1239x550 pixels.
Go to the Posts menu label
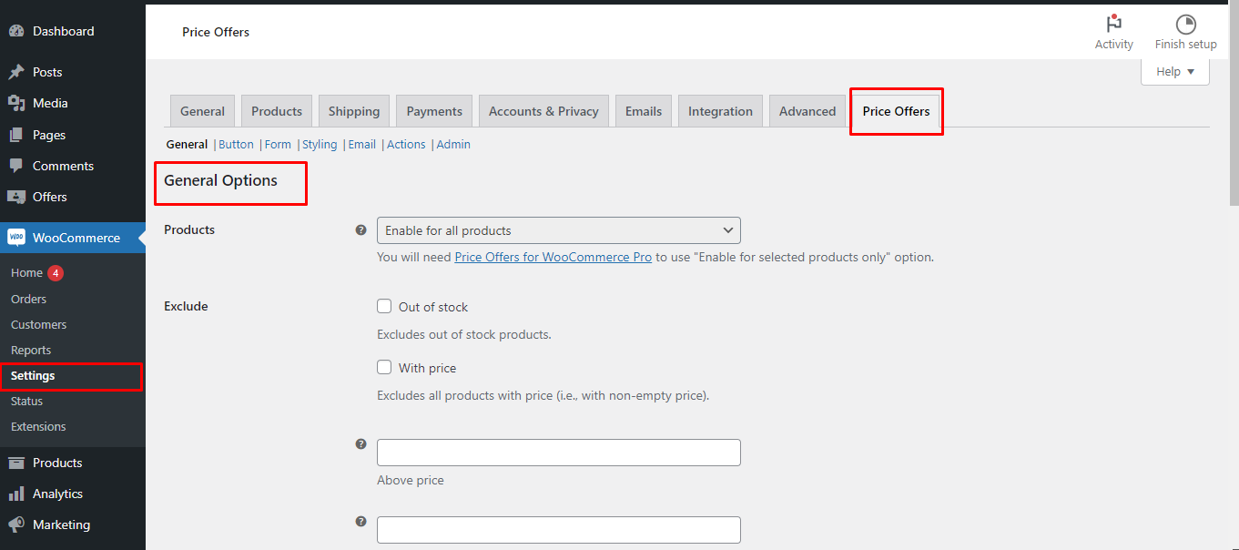[47, 72]
